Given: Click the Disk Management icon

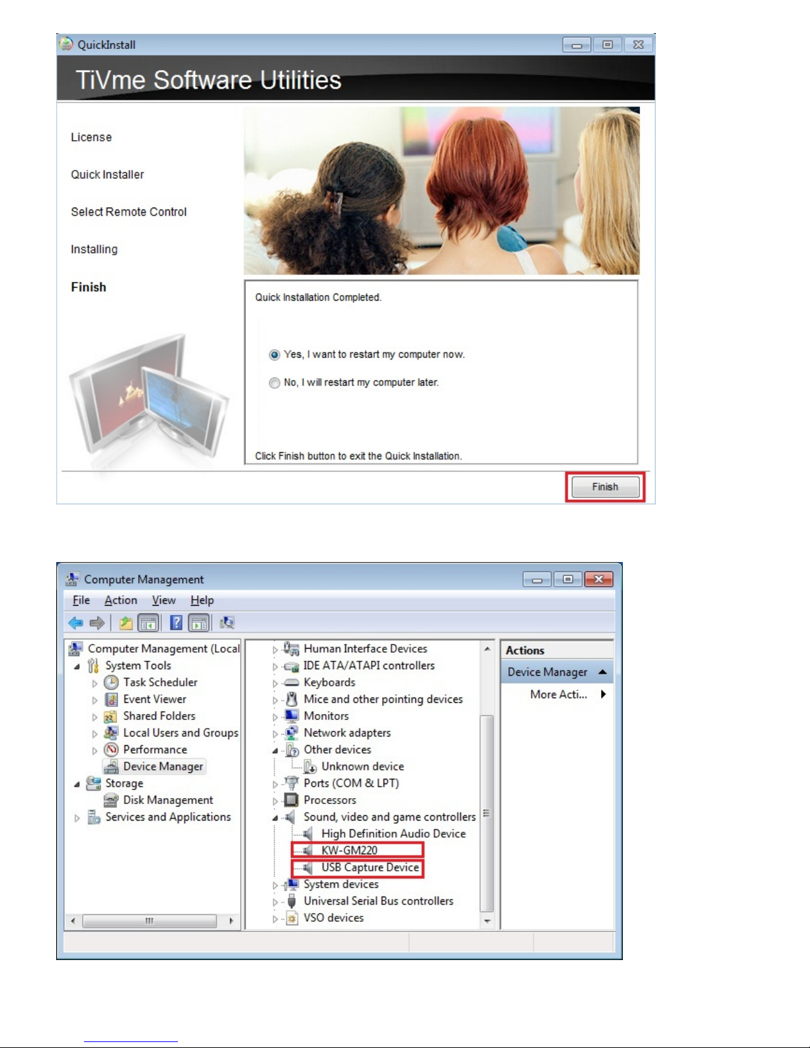Looking at the screenshot, I should point(112,800).
